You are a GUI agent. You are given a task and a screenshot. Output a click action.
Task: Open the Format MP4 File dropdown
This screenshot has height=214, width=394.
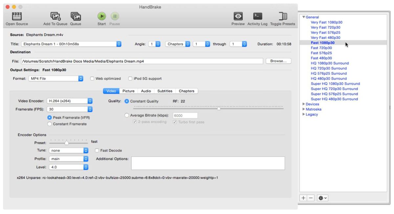point(55,79)
